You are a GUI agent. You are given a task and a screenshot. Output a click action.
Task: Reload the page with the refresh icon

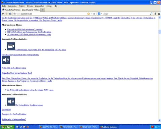(x=94, y=14)
